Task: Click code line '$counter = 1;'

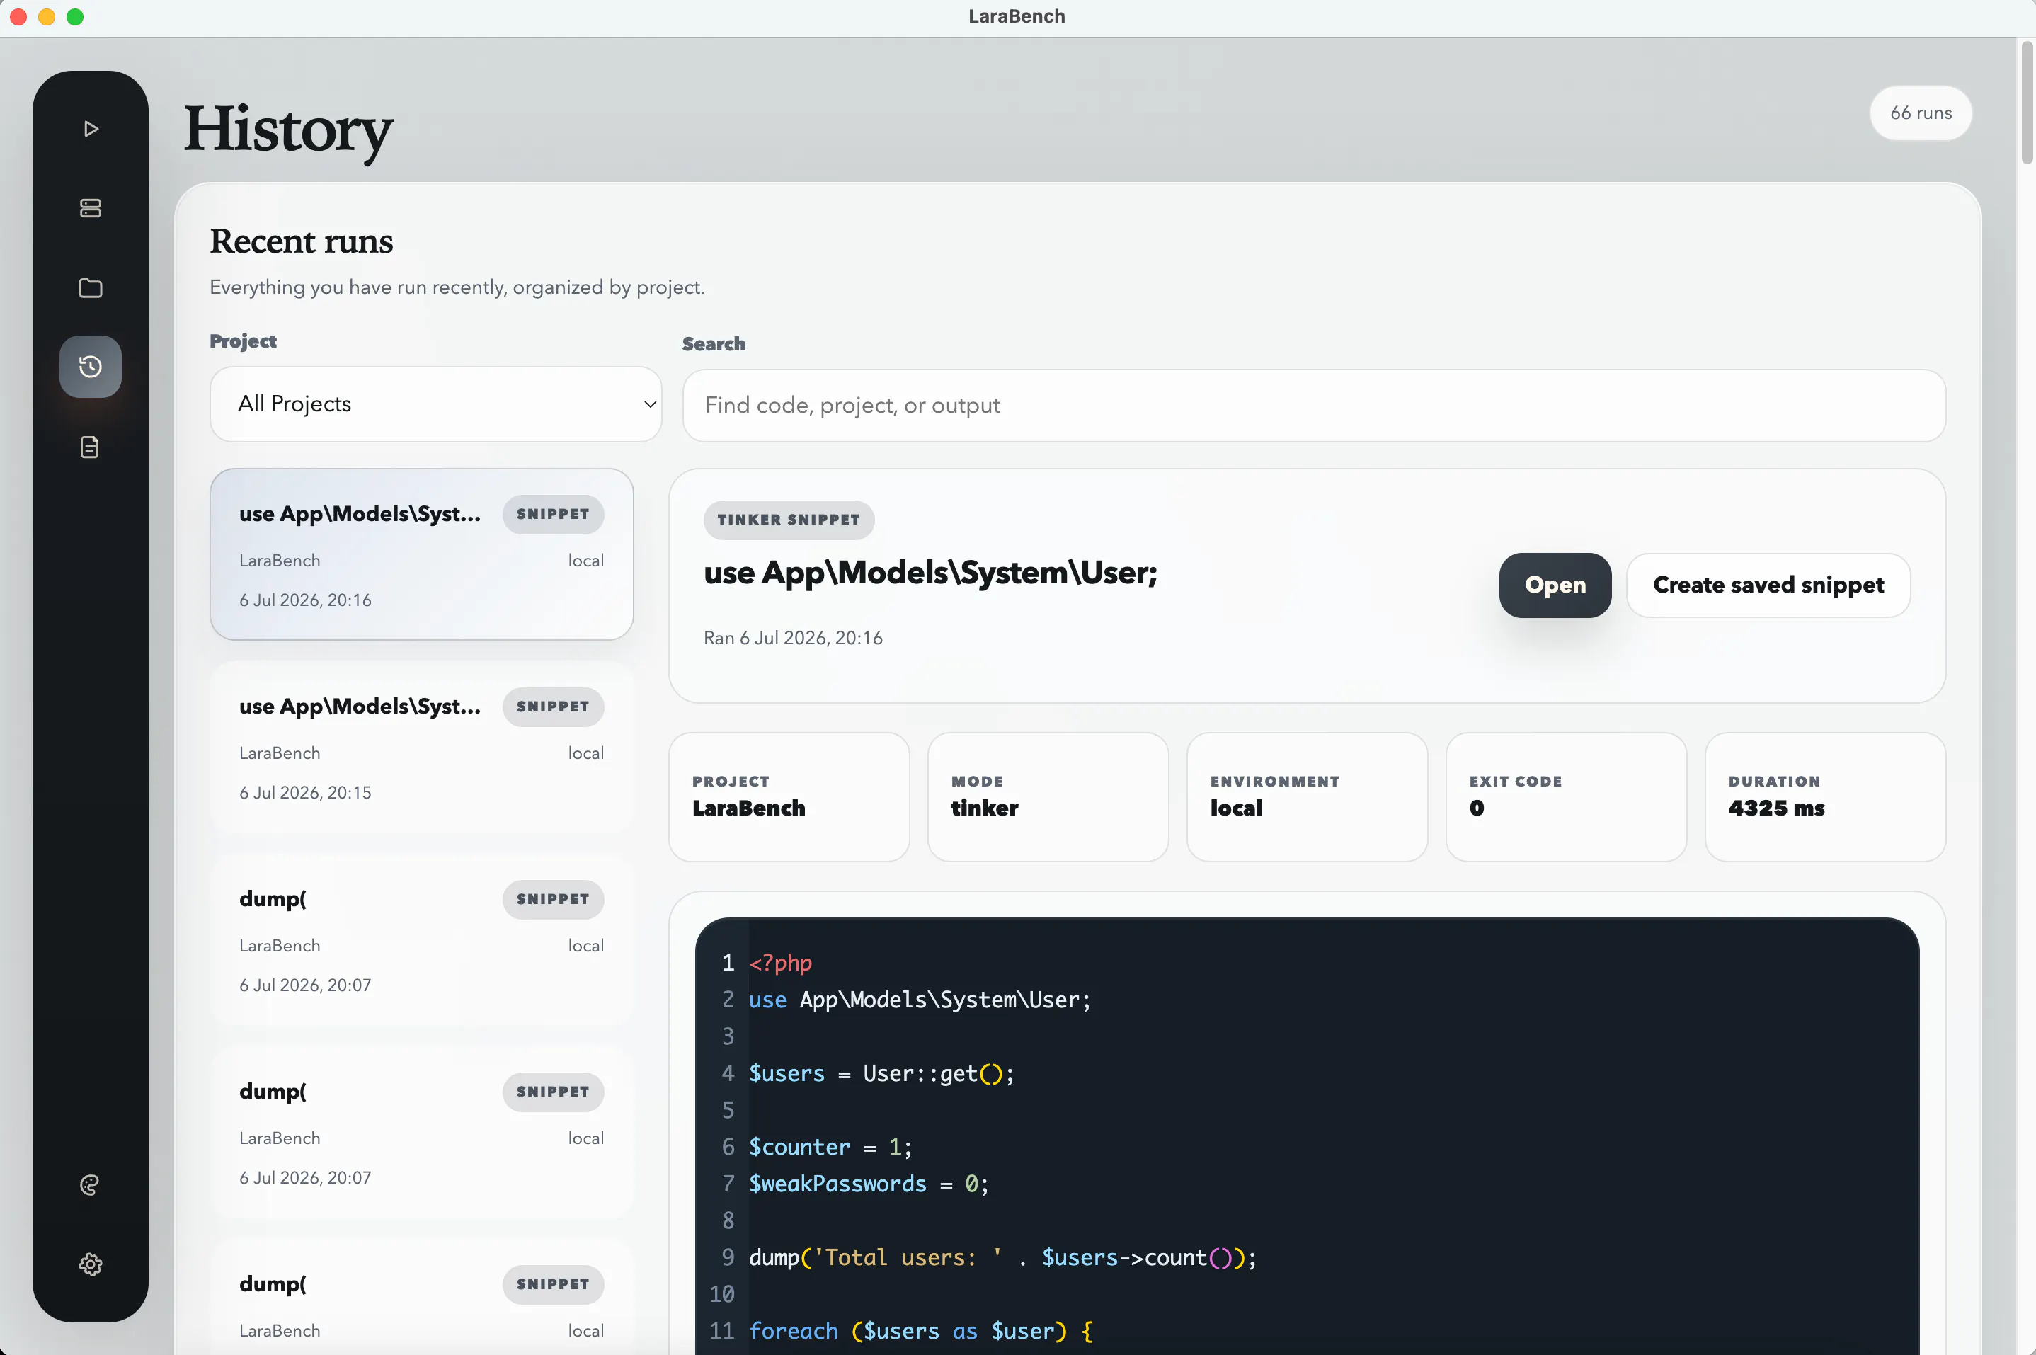Action: (x=830, y=1147)
